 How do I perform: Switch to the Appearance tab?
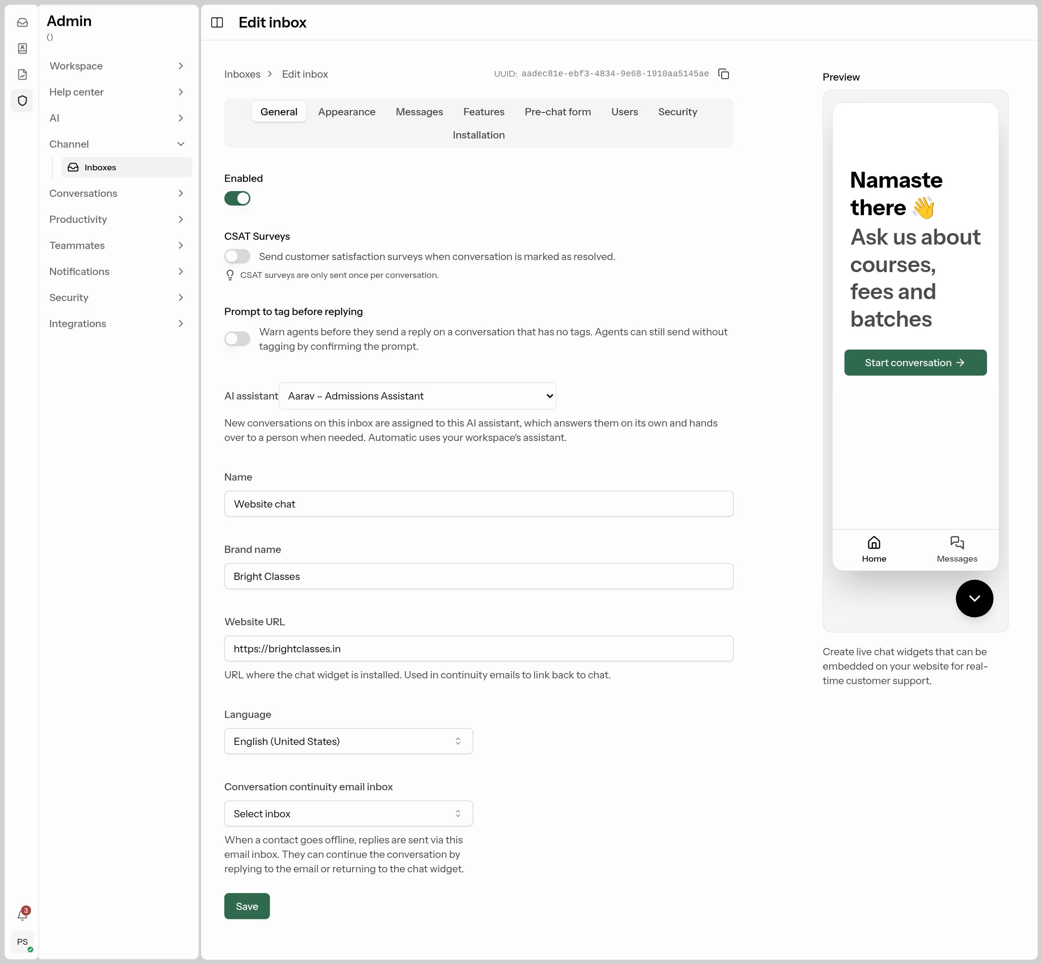346,111
